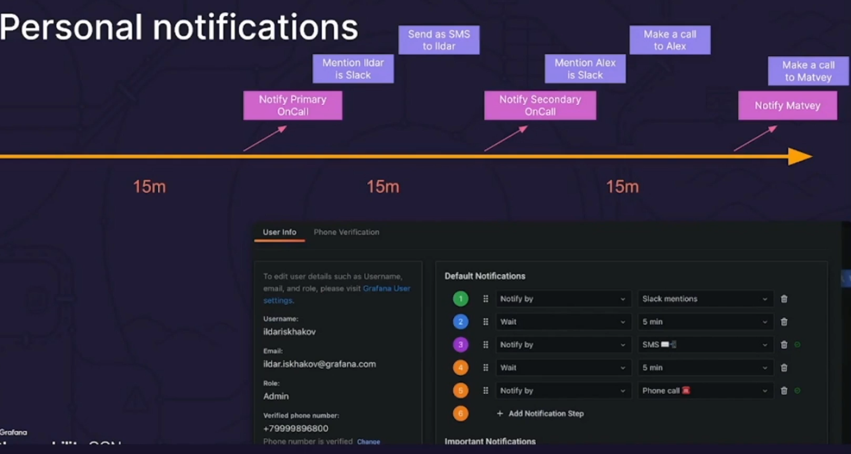Expand step 2 5 min duration dropdown
Viewport: 851px width, 454px height.
[705, 322]
